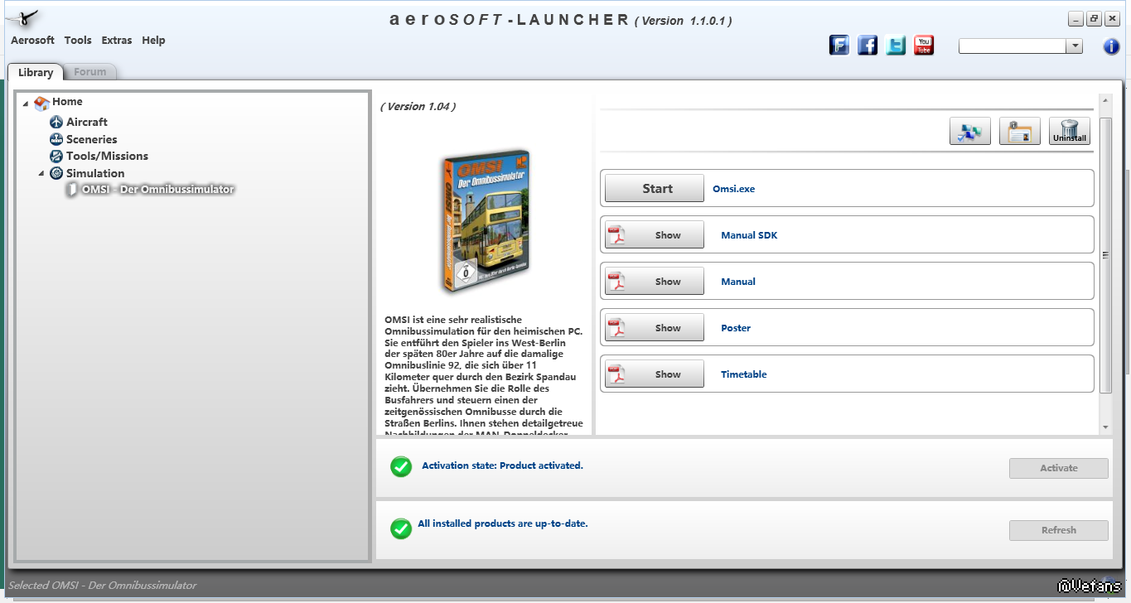Open the Twitter icon link

pyautogui.click(x=896, y=46)
